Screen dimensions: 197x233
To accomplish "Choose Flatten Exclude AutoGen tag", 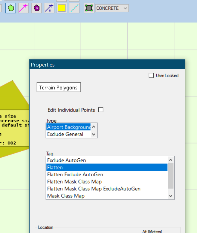I will 75,175.
